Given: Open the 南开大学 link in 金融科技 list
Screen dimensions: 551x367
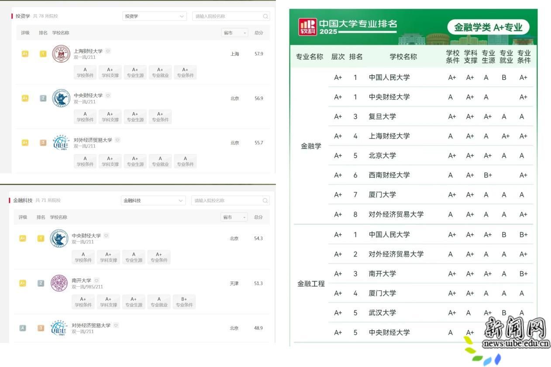Looking at the screenshot, I should pos(82,280).
